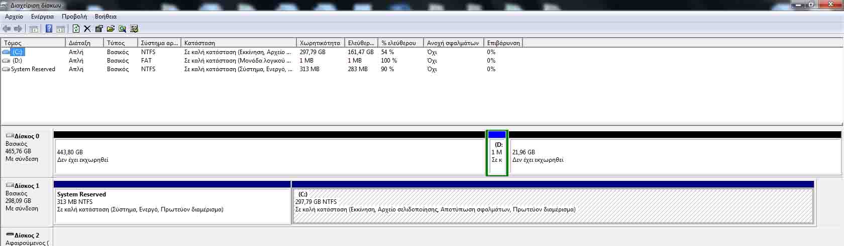Click the System Reserved drive icon in the list
The height and width of the screenshot is (246, 844).
[6, 69]
